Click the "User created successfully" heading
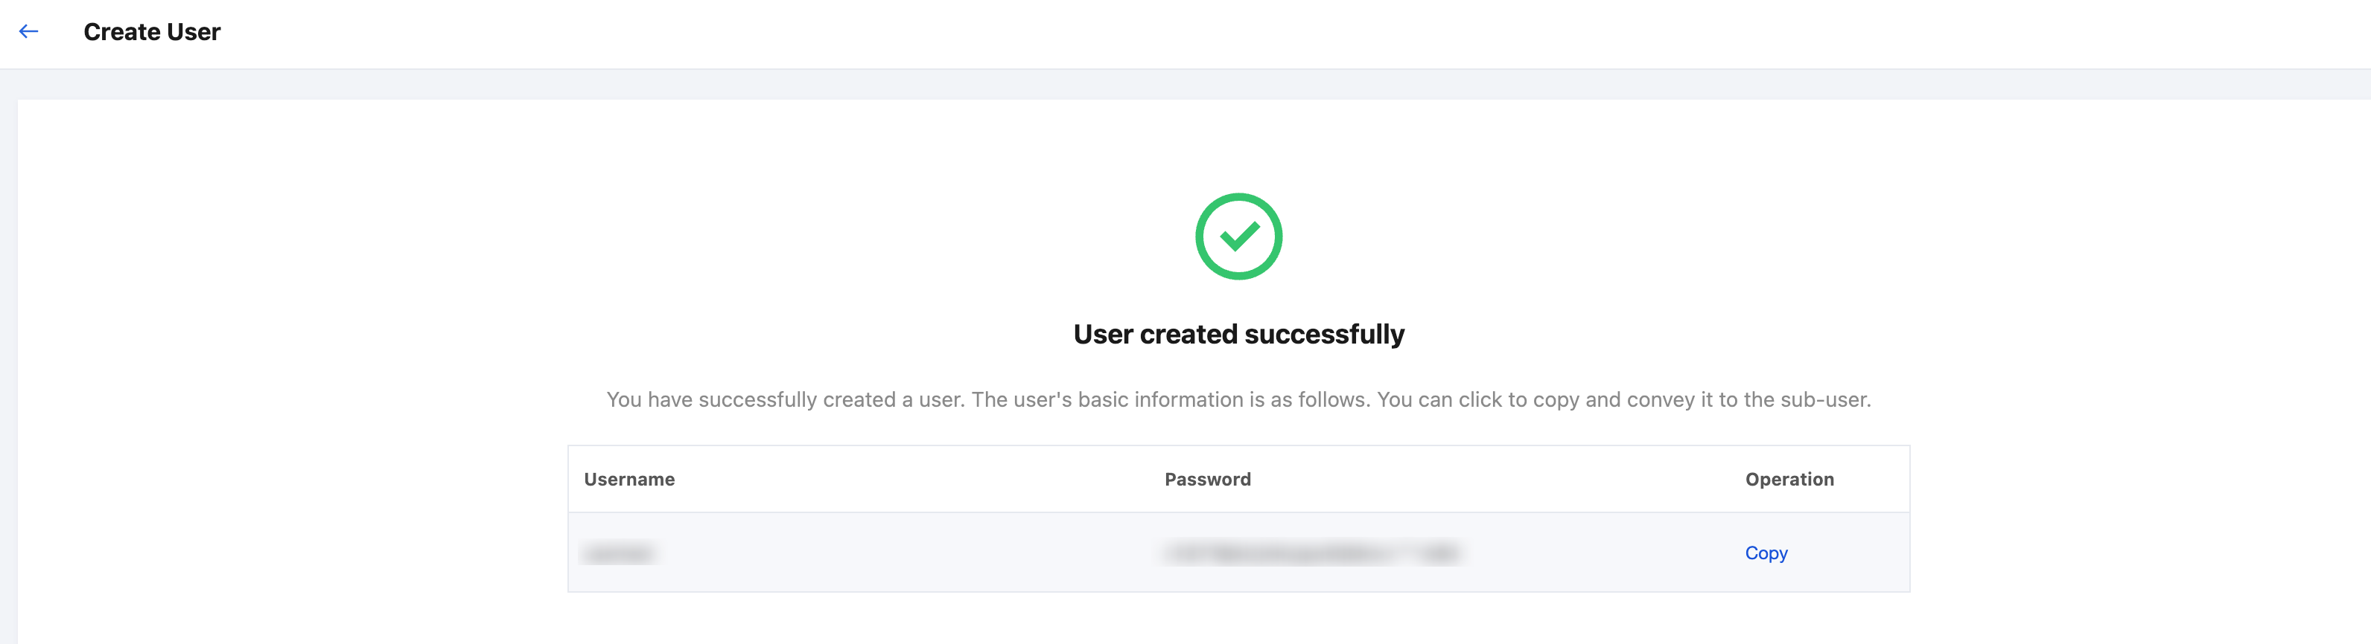The image size is (2371, 644). [x=1238, y=335]
